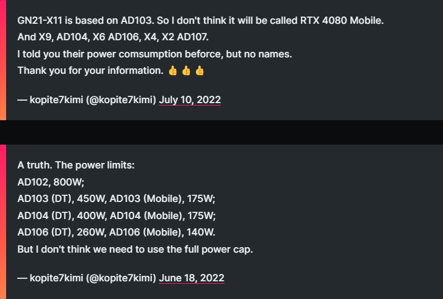Click the line listing X9, AD104, X6 AD106
443x299 pixels.
click(113, 37)
